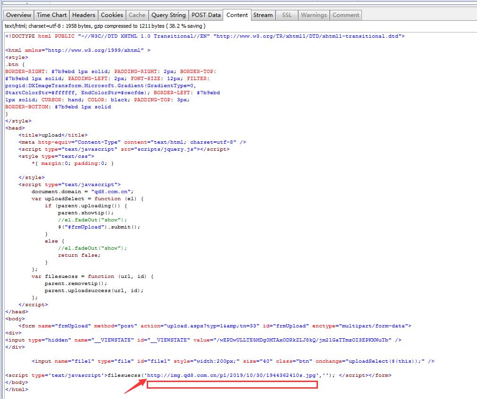The image size is (477, 399).
Task: Switch to the Stream tab
Action: click(263, 15)
